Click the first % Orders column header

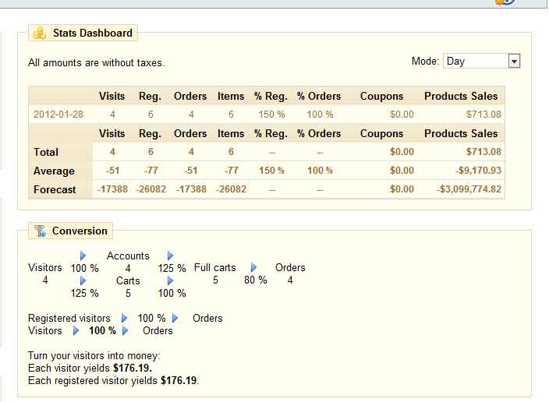coord(319,96)
